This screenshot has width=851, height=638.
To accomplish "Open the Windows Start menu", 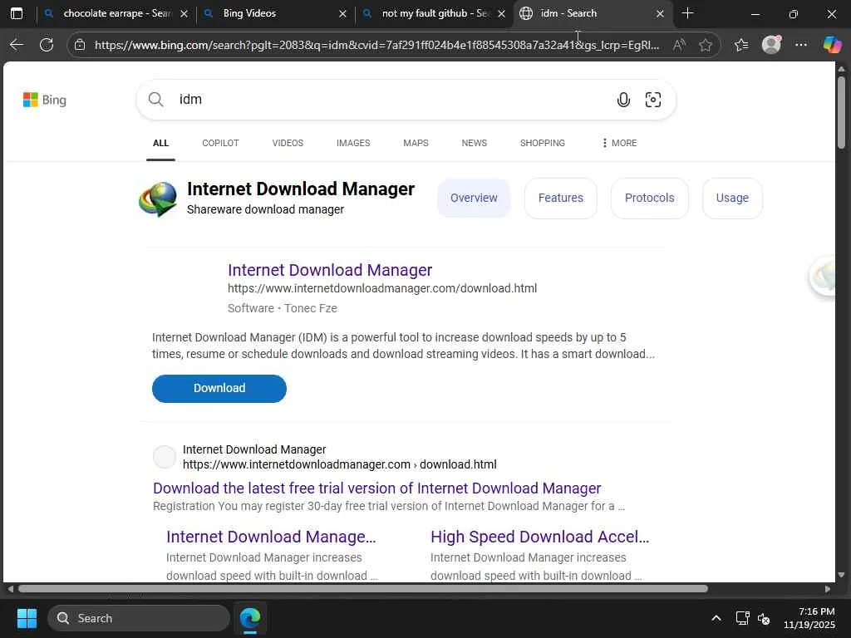I will (27, 618).
